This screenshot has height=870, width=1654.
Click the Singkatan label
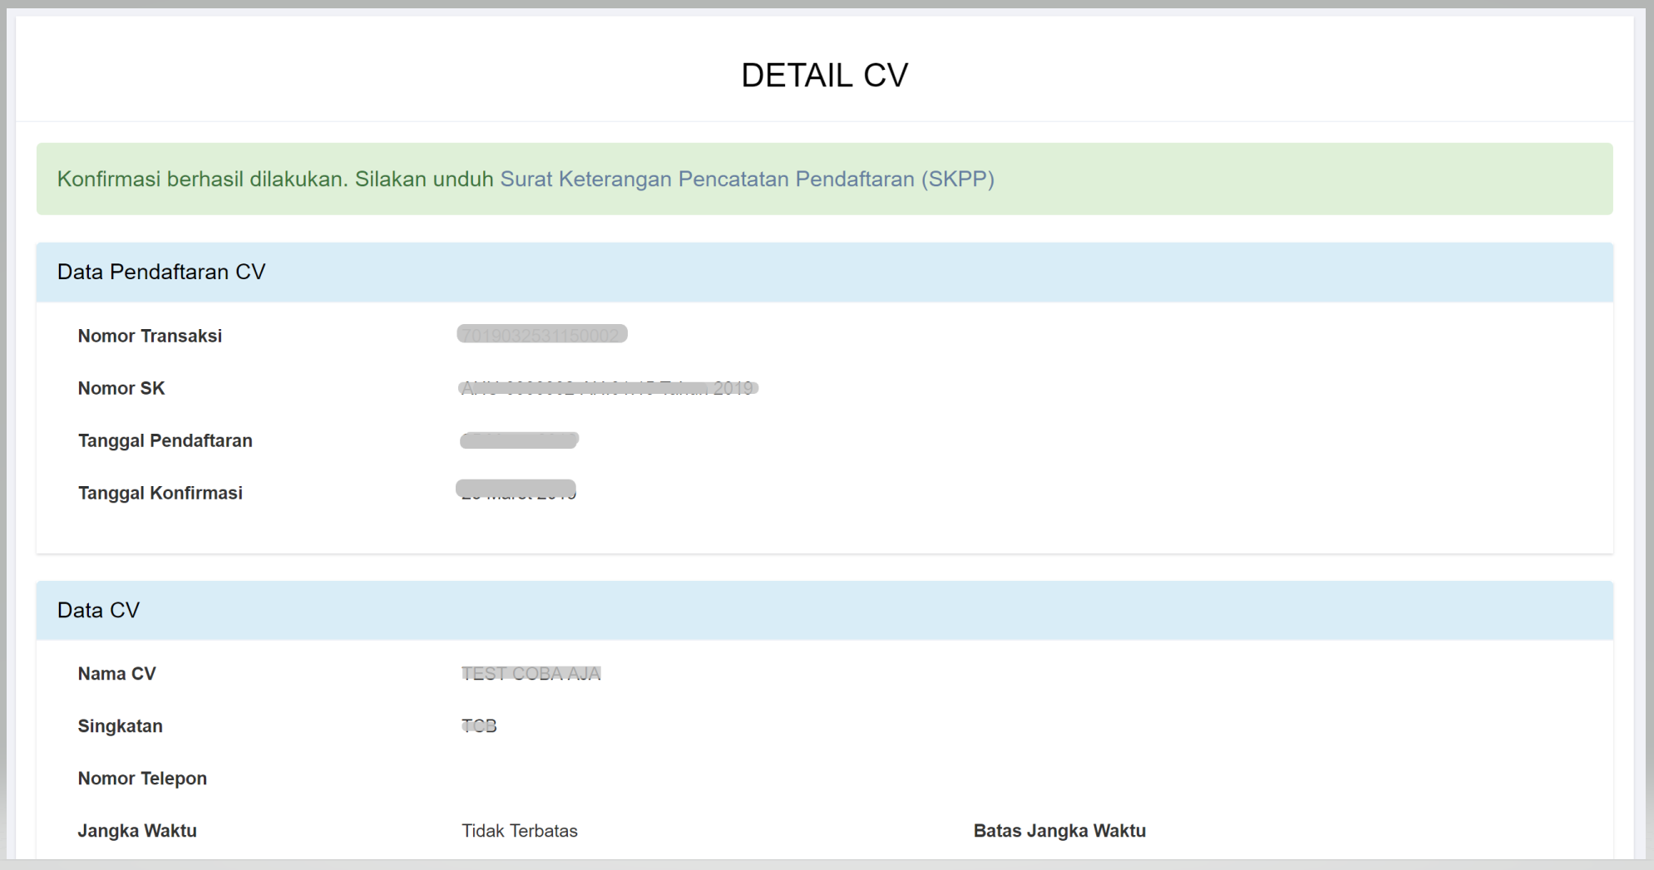[x=120, y=726]
